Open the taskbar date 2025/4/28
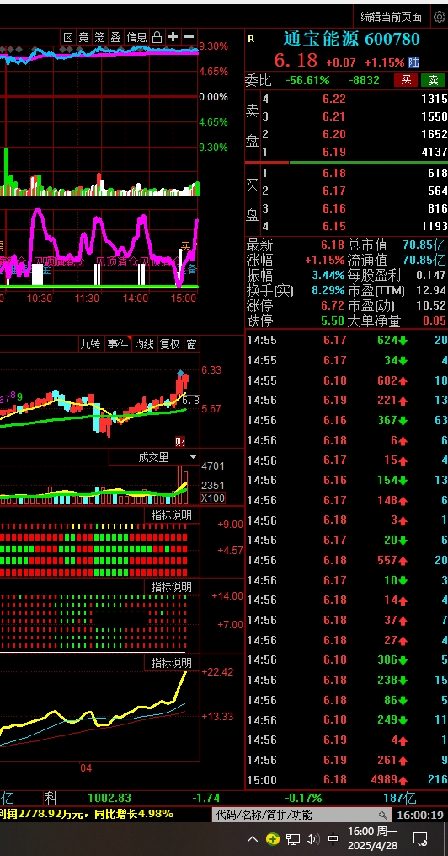 (x=374, y=846)
